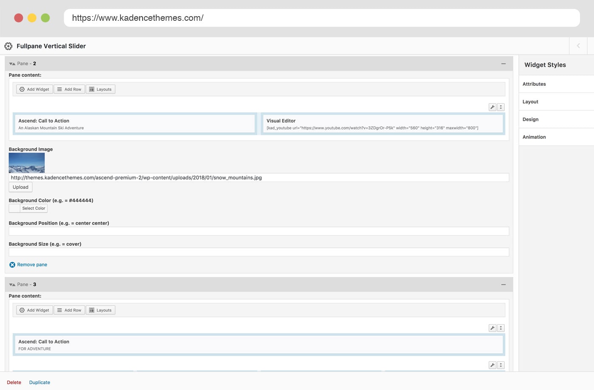Collapse Pane 3 with the minus icon
This screenshot has width=594, height=390.
[x=503, y=285]
